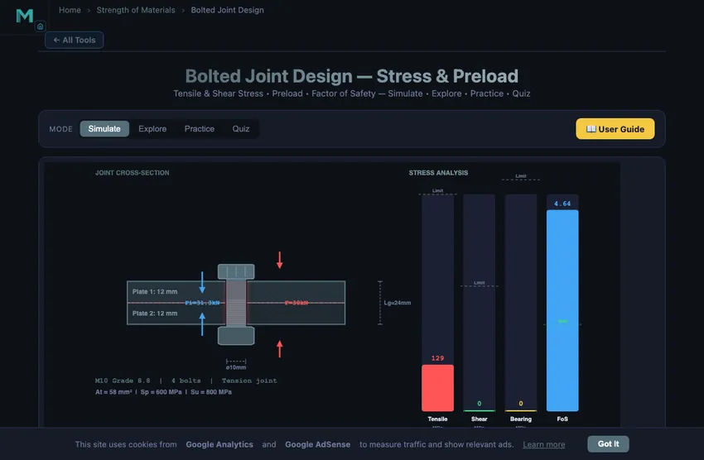This screenshot has height=460, width=704.
Task: Click the red Tensile stress bar
Action: point(437,388)
